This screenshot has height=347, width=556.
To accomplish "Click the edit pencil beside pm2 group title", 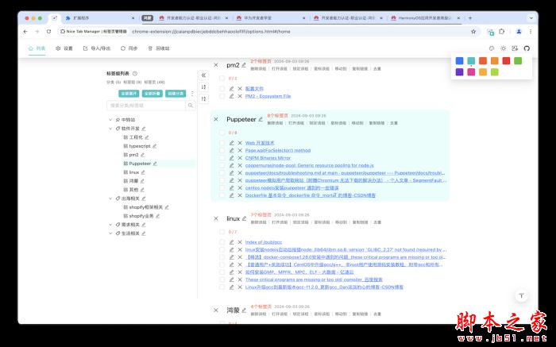I will point(244,65).
